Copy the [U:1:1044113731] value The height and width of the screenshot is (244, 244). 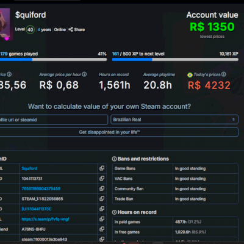pos(102,209)
